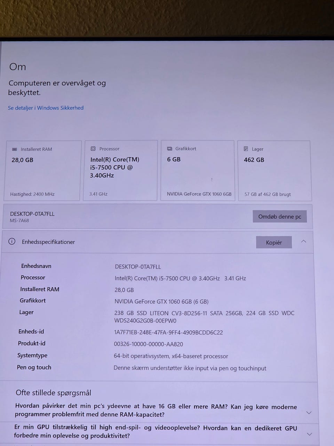Click the 3.41 GHz text on Processor card
Screen dimensions: 334x446
pyautogui.click(x=98, y=194)
